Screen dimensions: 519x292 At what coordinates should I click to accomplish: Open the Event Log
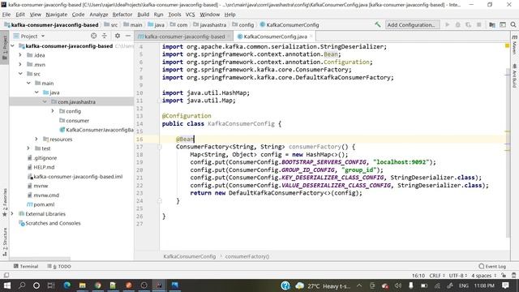tap(492, 266)
